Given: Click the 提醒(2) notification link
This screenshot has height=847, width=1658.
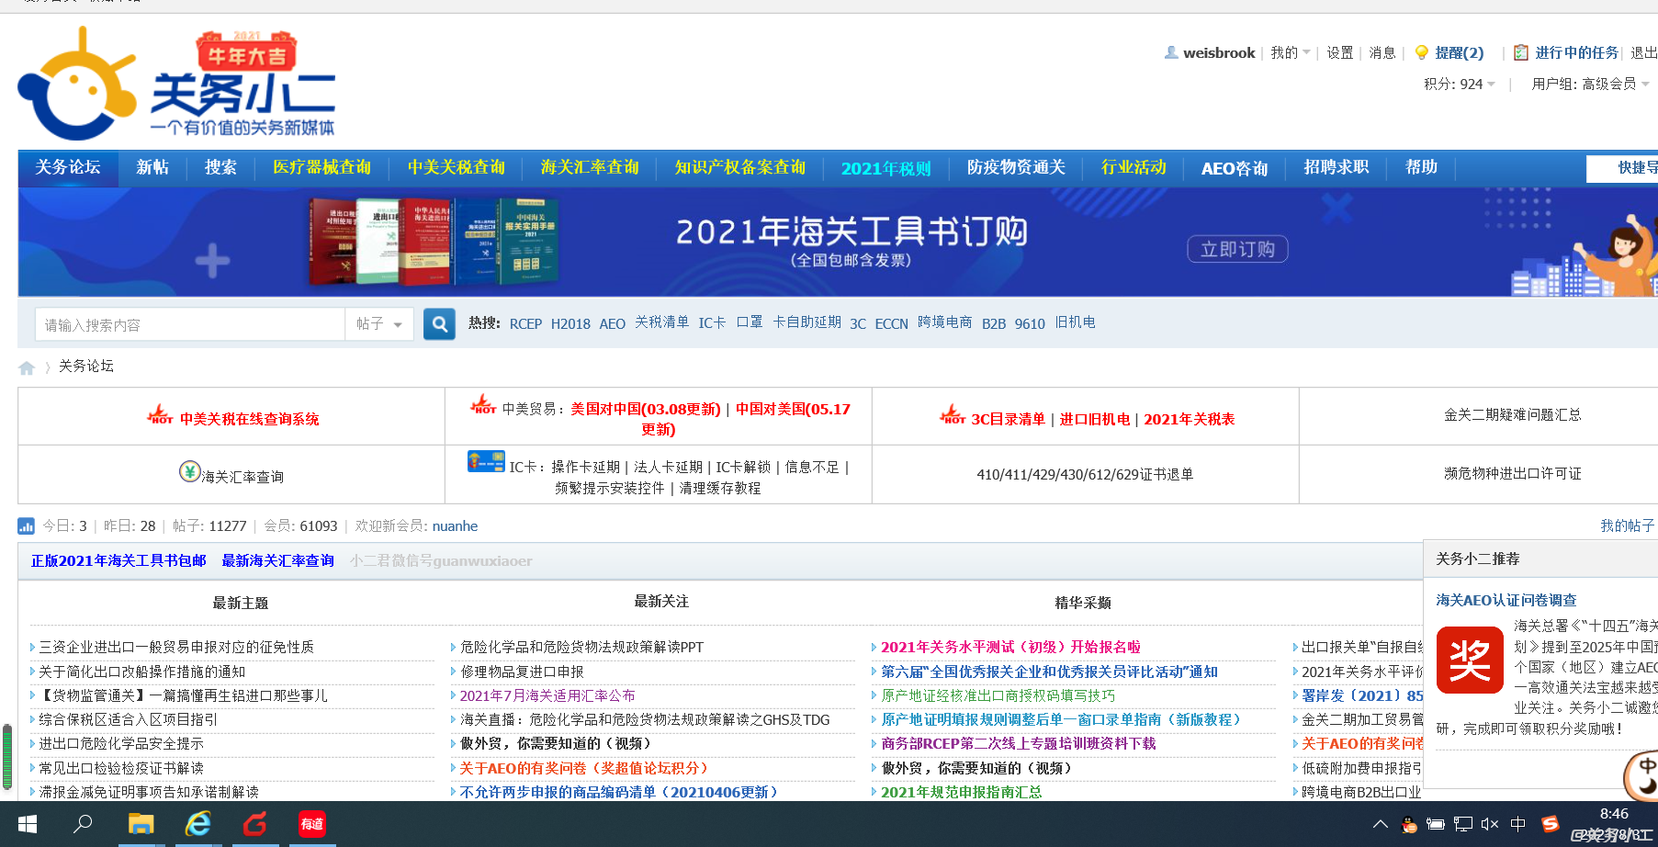Looking at the screenshot, I should coord(1460,52).
